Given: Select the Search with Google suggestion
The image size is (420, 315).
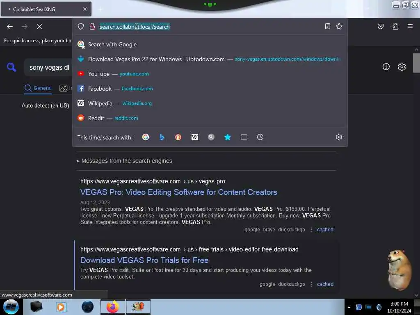Looking at the screenshot, I should pyautogui.click(x=210, y=44).
